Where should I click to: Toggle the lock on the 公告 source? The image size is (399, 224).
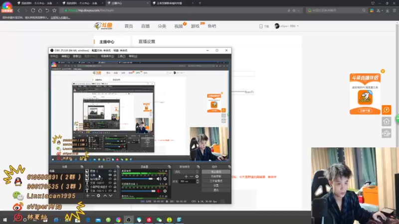115,175
